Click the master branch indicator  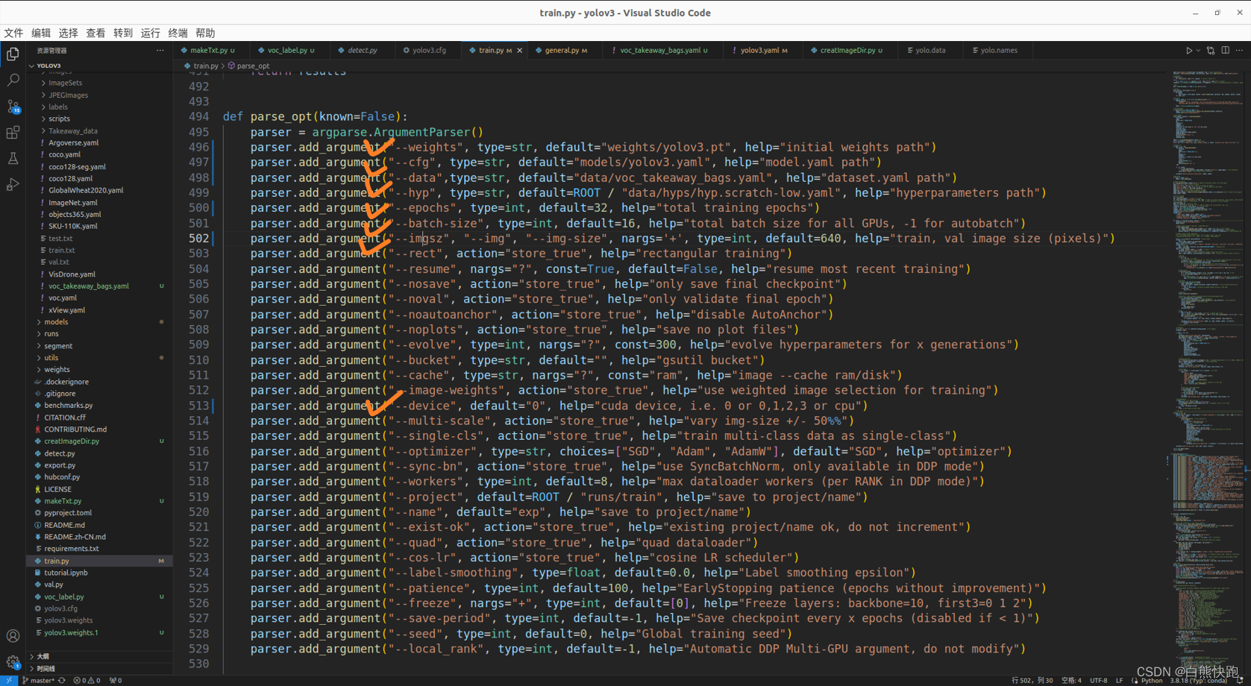[38, 680]
